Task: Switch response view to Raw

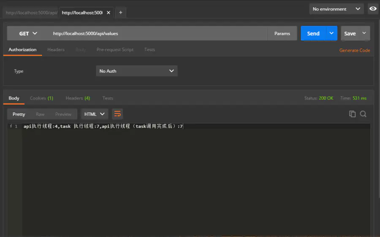Action: (x=40, y=114)
